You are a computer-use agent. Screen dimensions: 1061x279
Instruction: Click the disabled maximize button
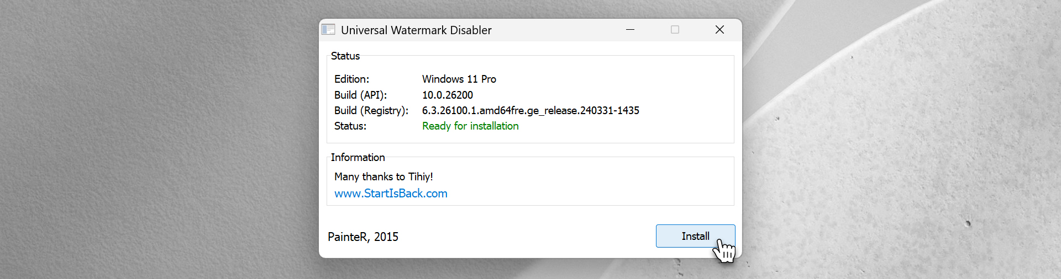click(x=675, y=30)
